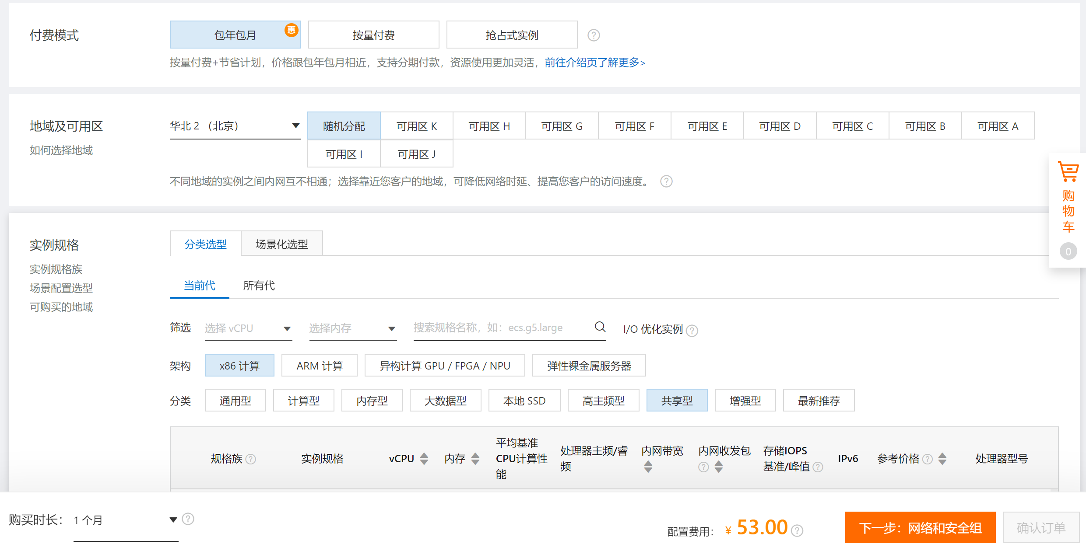Open the 购买时长 duration dropdown
Screen dimensions: 1086x544
(x=125, y=520)
